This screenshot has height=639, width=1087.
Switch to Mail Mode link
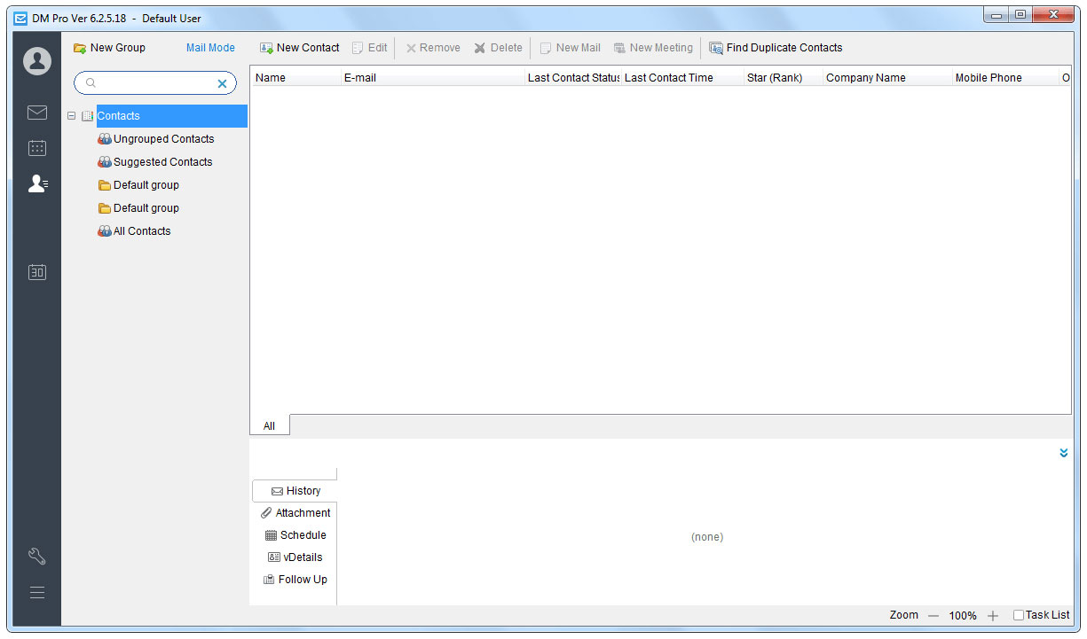click(x=210, y=48)
